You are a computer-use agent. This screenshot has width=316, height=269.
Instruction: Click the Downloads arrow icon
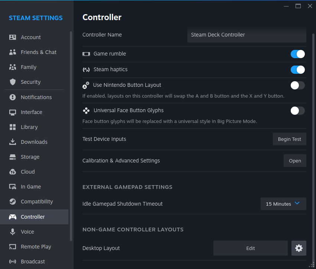point(13,142)
